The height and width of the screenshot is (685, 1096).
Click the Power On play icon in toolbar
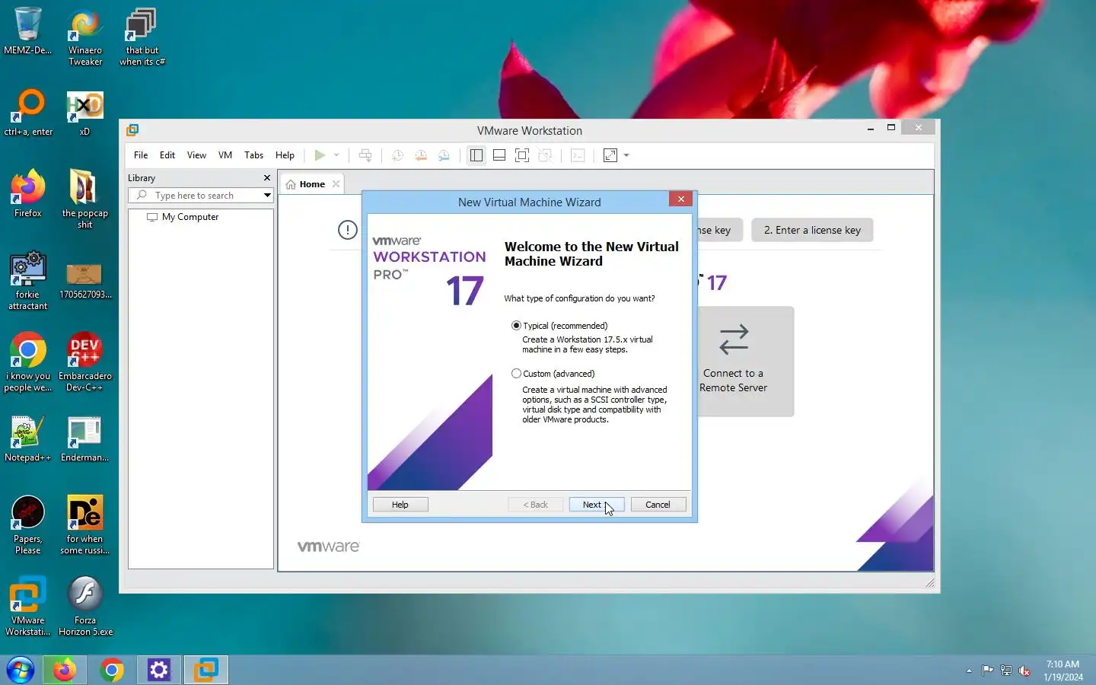(x=320, y=155)
